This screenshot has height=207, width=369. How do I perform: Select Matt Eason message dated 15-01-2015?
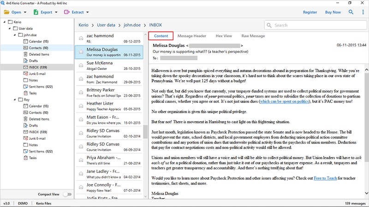[109, 120]
